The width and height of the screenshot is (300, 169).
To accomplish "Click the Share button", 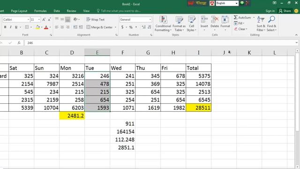I will pyautogui.click(x=285, y=11).
